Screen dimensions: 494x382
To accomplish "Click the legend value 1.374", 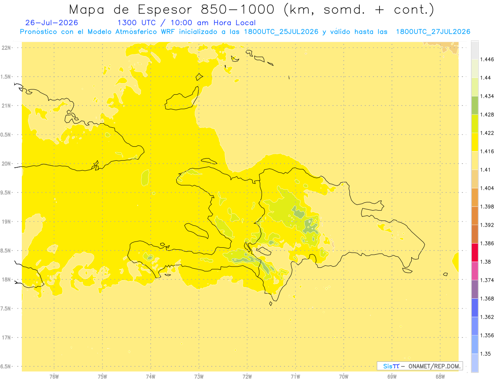I will pos(487,280).
